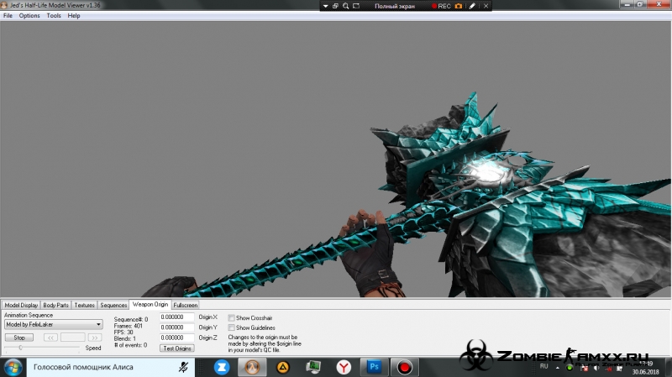Toggle the Алиса microphone icon
The image size is (672, 377).
(183, 367)
